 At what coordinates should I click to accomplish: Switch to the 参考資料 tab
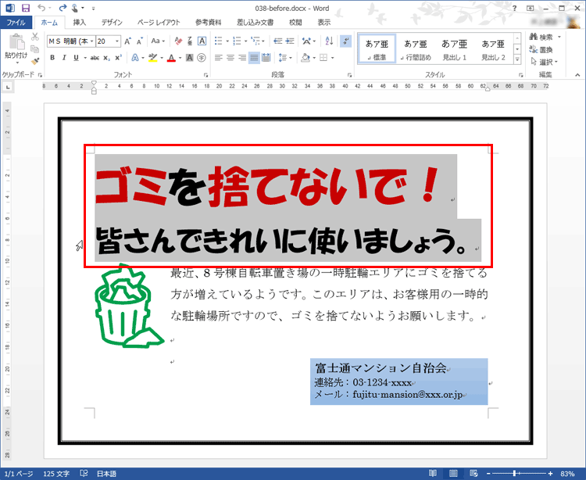coord(208,23)
